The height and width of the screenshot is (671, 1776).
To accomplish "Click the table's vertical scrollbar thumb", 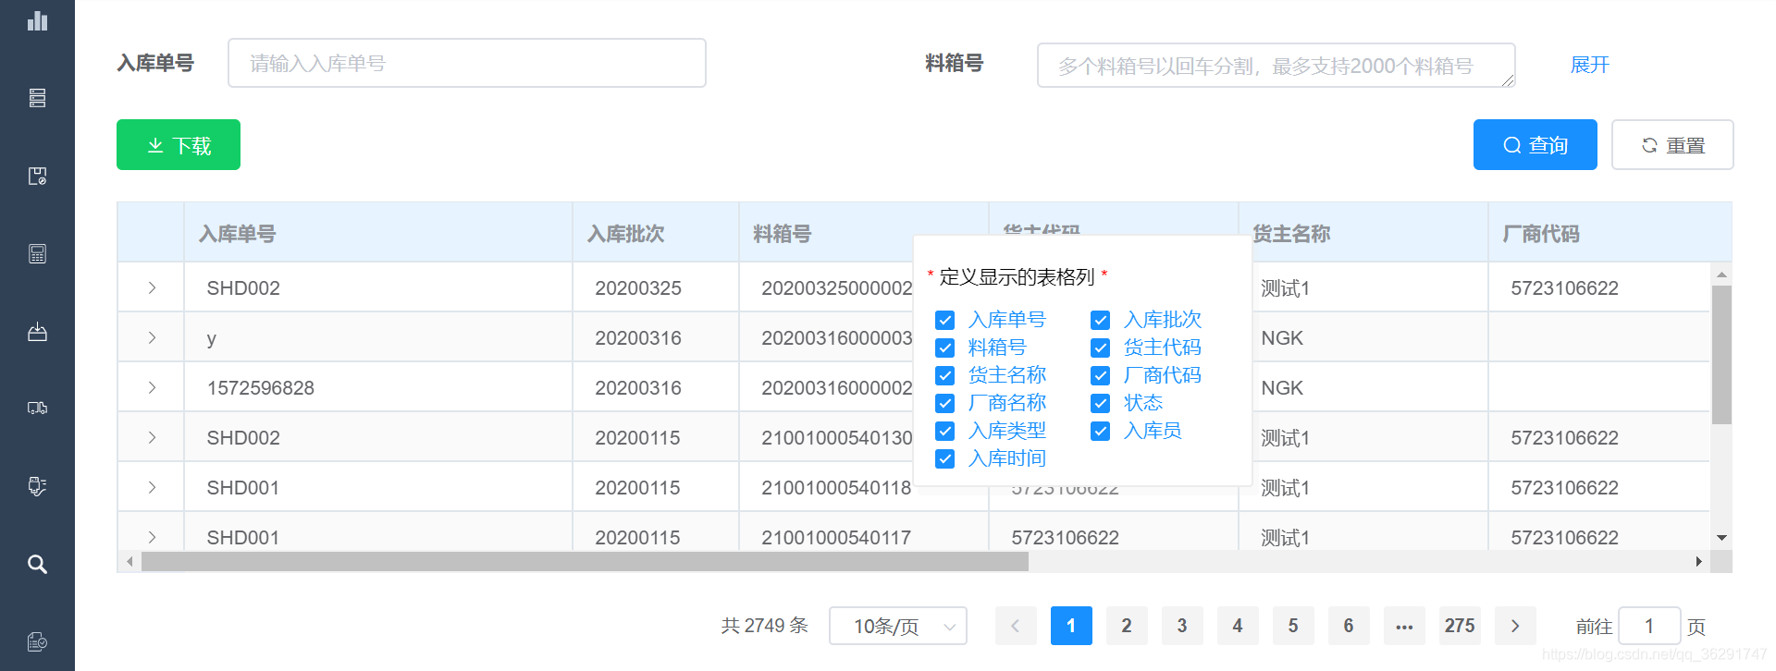I will click(1721, 355).
